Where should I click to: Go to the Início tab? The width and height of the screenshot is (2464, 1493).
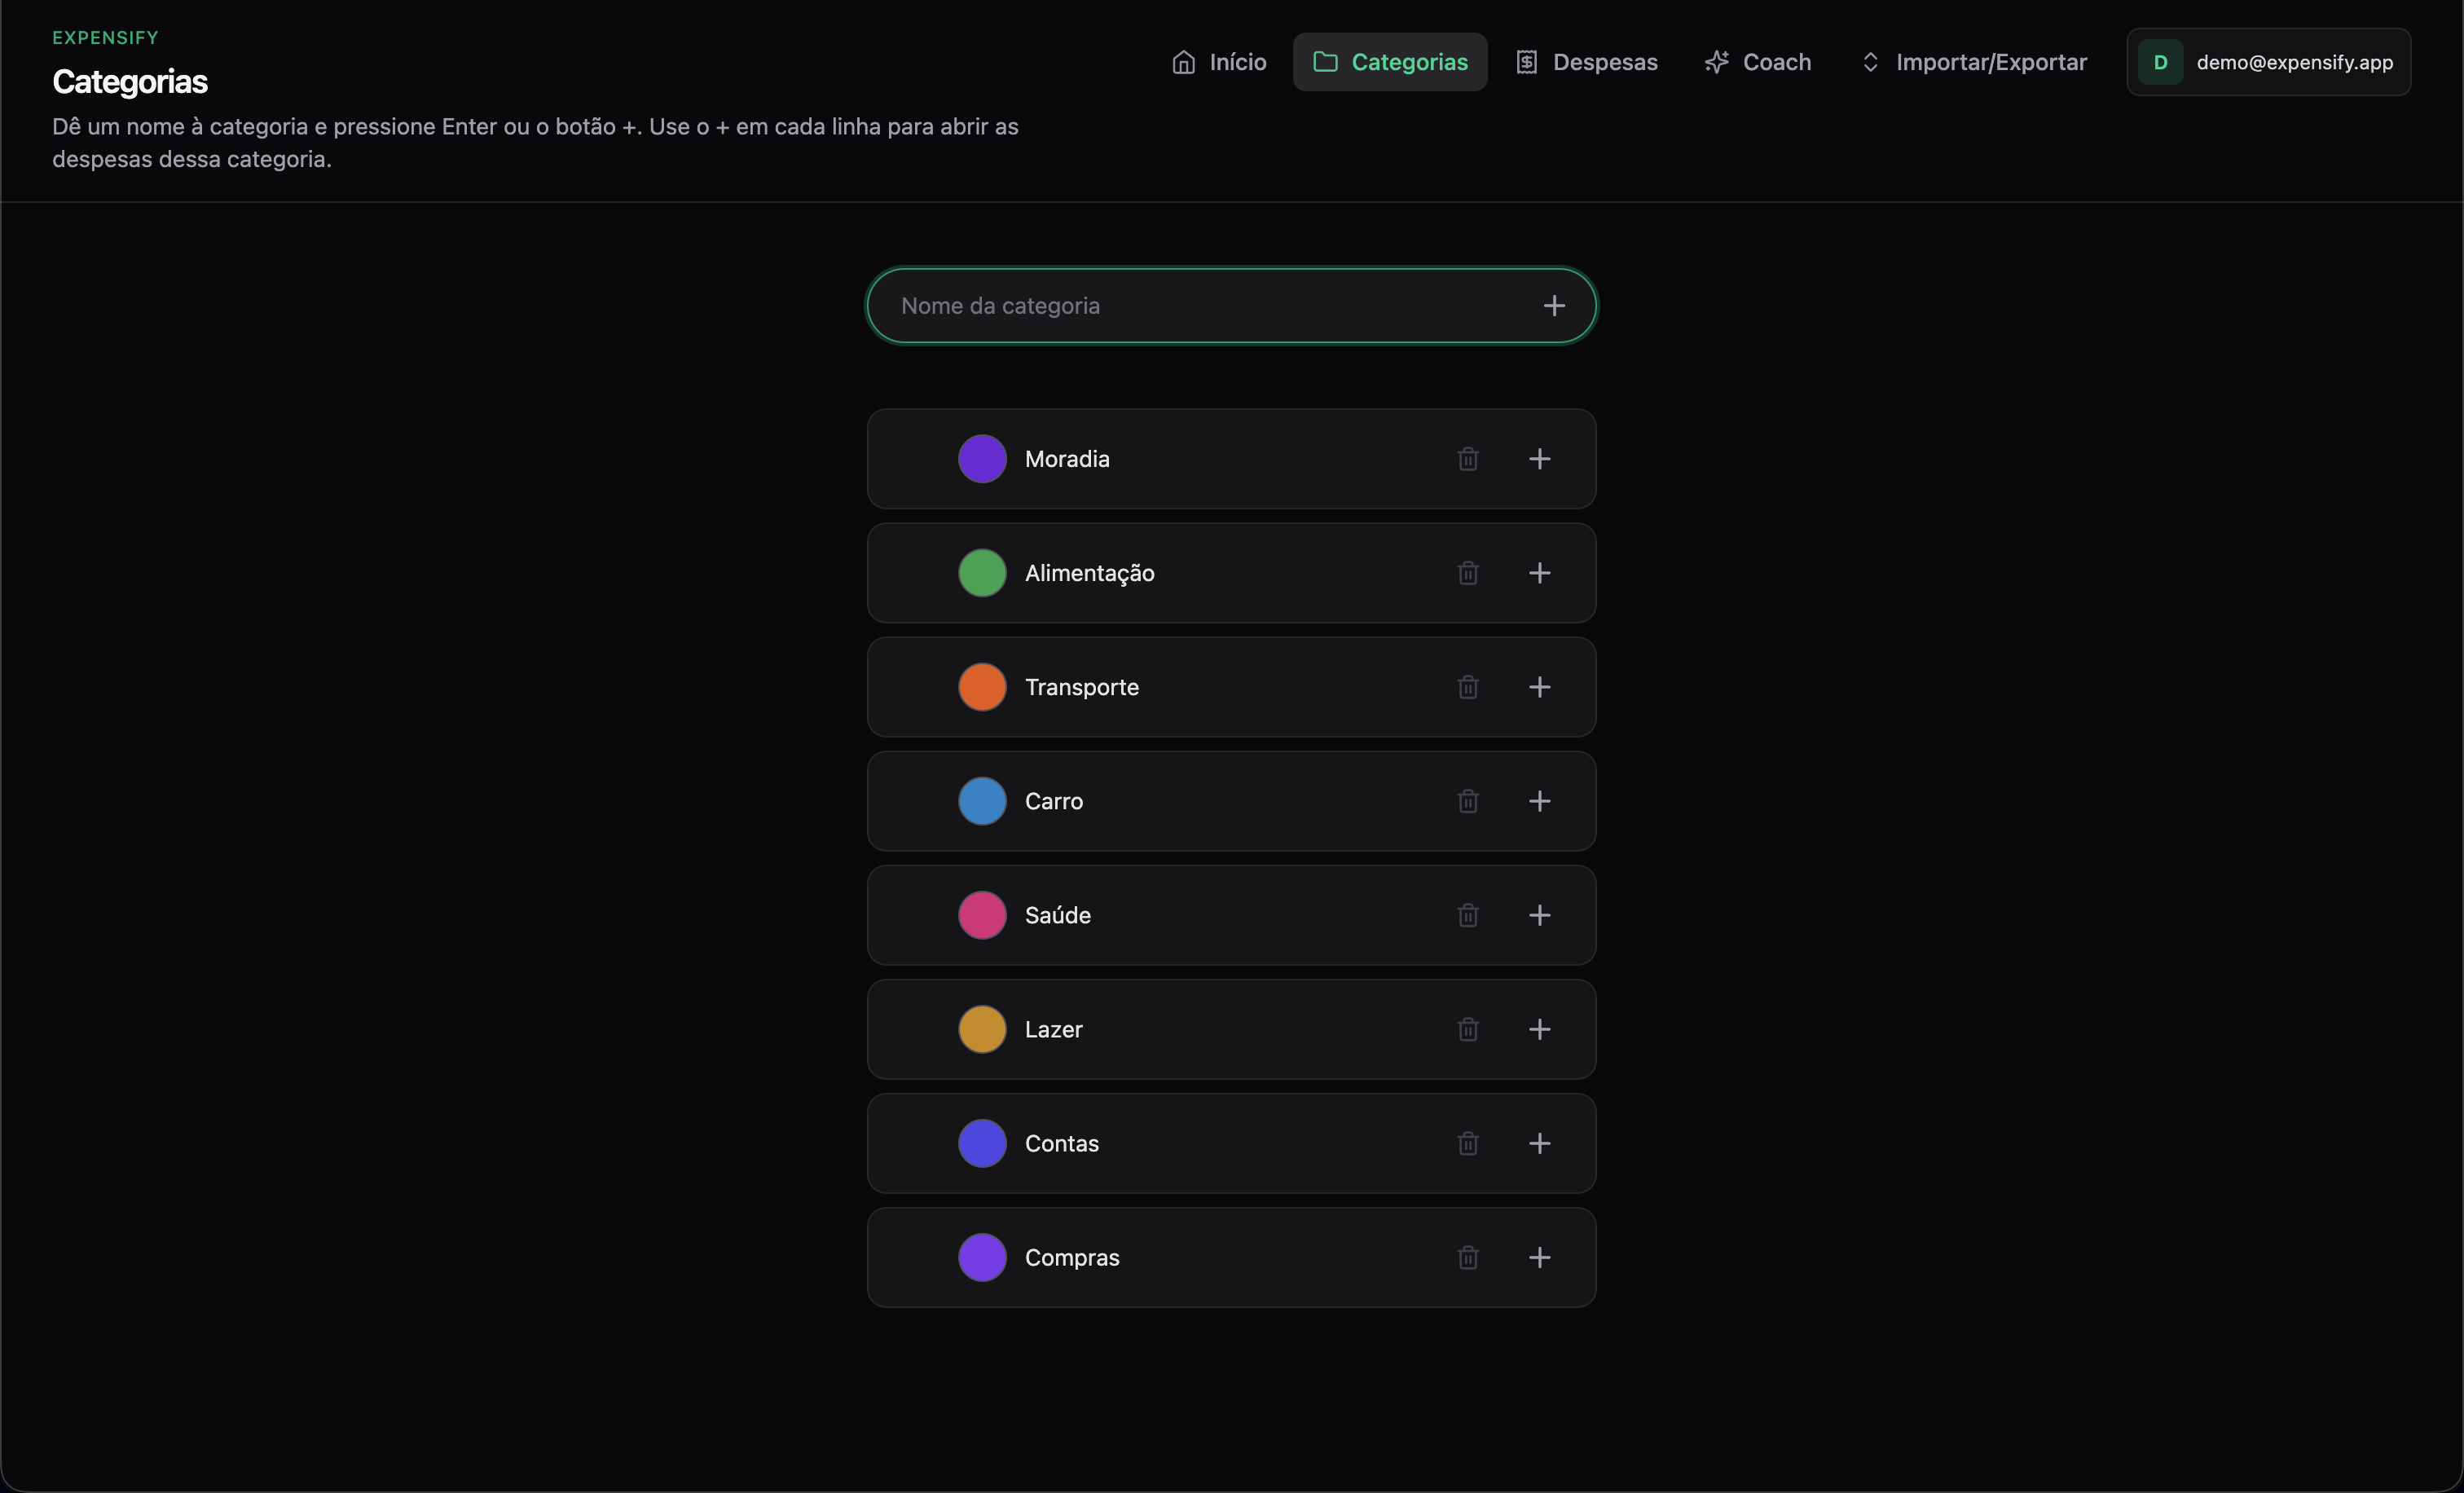(x=1218, y=62)
